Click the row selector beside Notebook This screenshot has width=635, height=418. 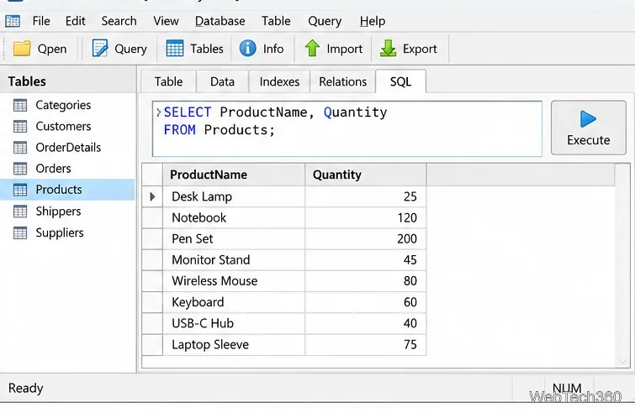click(x=152, y=218)
